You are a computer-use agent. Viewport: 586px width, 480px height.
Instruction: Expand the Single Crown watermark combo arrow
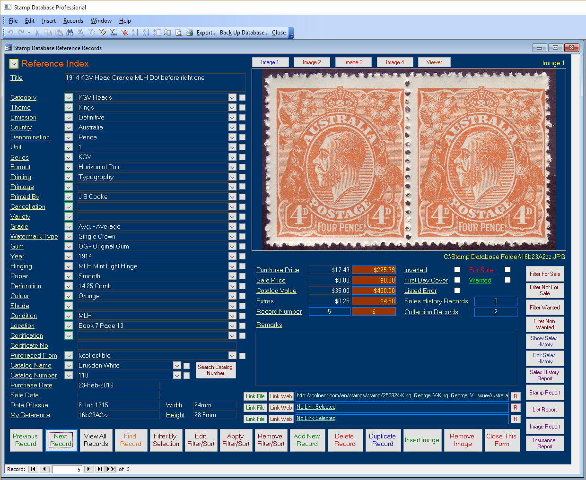point(232,236)
